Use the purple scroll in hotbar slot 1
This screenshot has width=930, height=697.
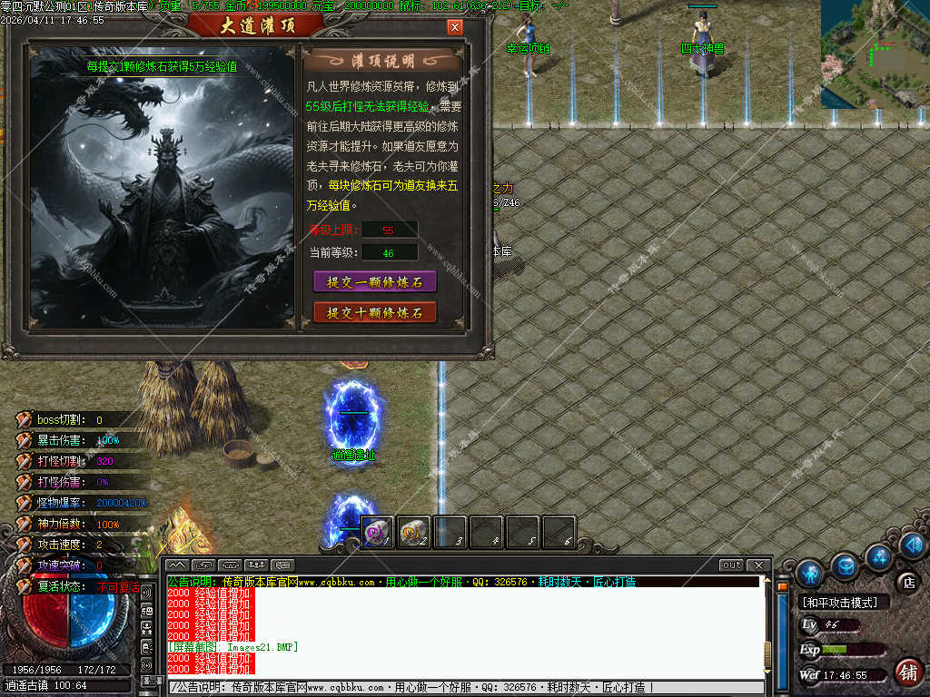coord(377,532)
